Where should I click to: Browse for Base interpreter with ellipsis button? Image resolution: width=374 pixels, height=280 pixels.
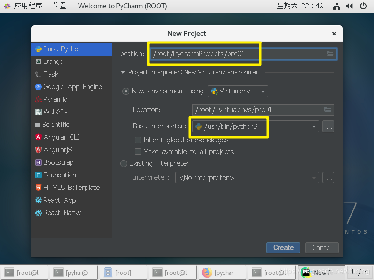[x=328, y=126]
